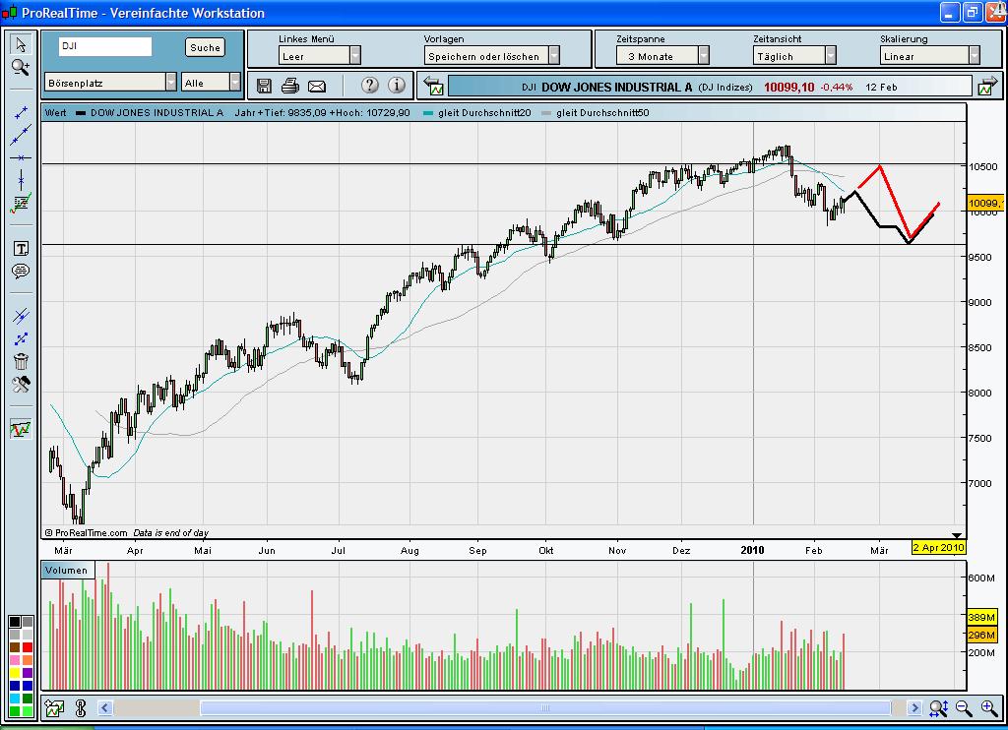The image size is (1008, 730).
Task: Select the arrow cursor tool
Action: (21, 44)
